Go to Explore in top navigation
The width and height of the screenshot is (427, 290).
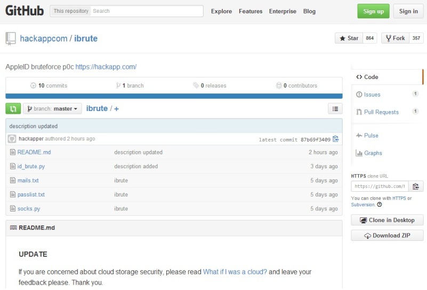coord(221,11)
